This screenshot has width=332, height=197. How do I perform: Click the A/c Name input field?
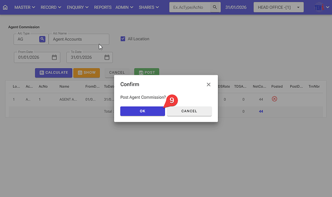coord(79,39)
